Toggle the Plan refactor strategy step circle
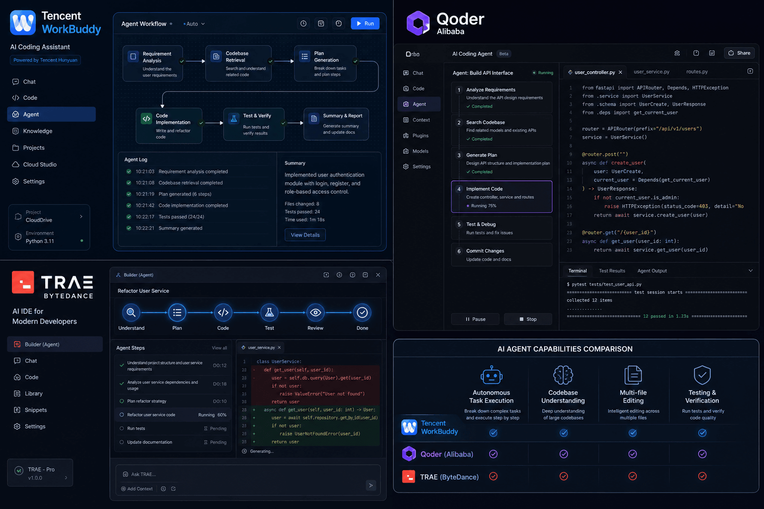Viewport: 764px width, 509px height. pyautogui.click(x=122, y=401)
